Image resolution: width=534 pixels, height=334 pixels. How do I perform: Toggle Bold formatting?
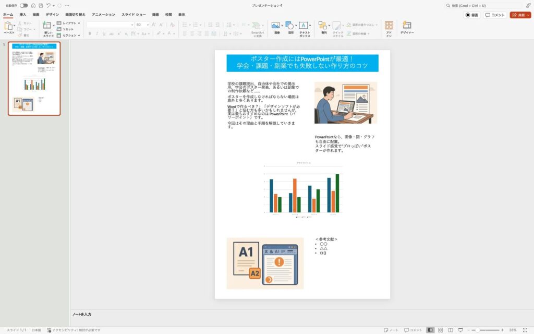pos(90,34)
